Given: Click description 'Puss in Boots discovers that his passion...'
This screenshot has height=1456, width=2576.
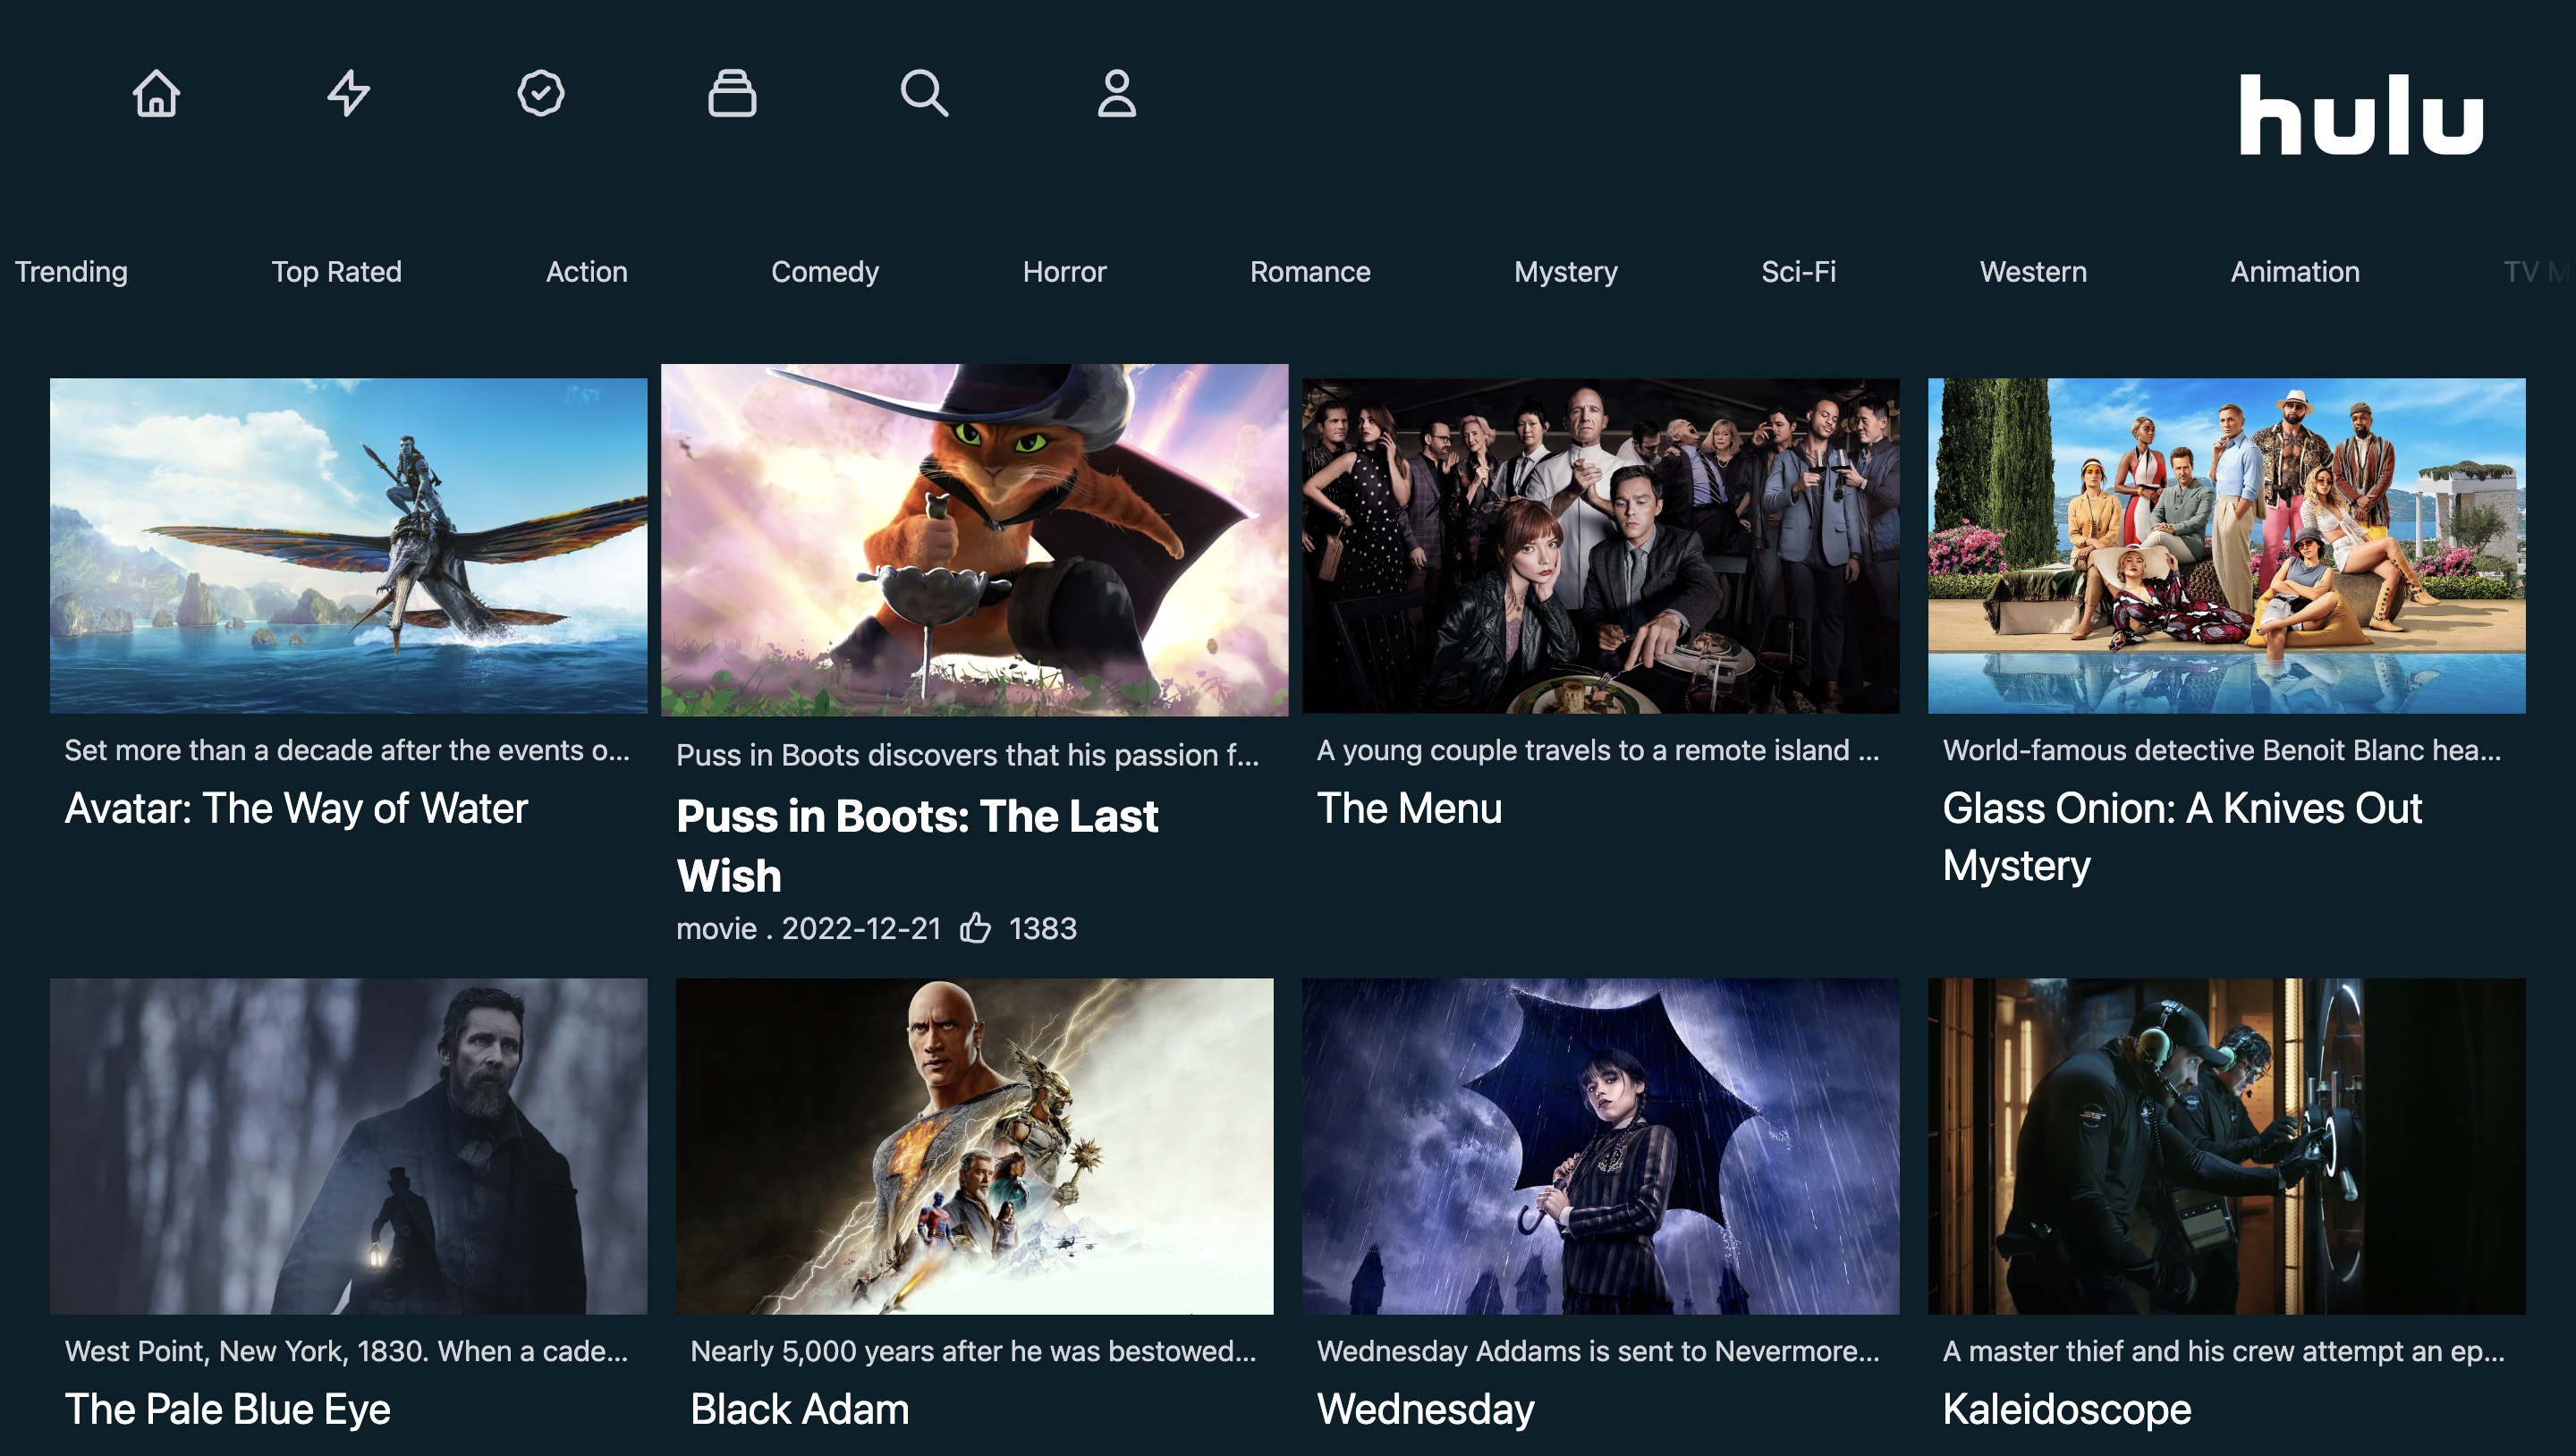Looking at the screenshot, I should pyautogui.click(x=968, y=755).
